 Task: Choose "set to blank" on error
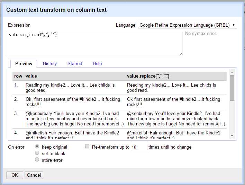click(x=37, y=153)
